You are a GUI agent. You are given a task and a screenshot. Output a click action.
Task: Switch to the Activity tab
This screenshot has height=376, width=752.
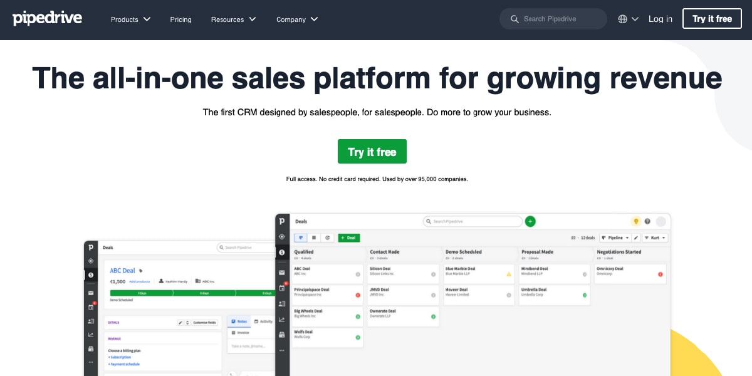click(x=263, y=321)
